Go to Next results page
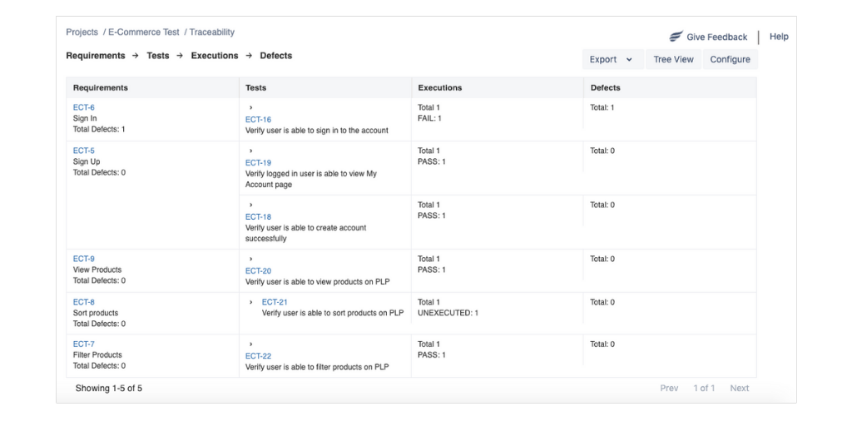Viewport: 852px width, 426px height. click(x=739, y=389)
